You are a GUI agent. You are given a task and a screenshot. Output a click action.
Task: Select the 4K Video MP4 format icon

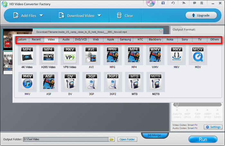27,55
